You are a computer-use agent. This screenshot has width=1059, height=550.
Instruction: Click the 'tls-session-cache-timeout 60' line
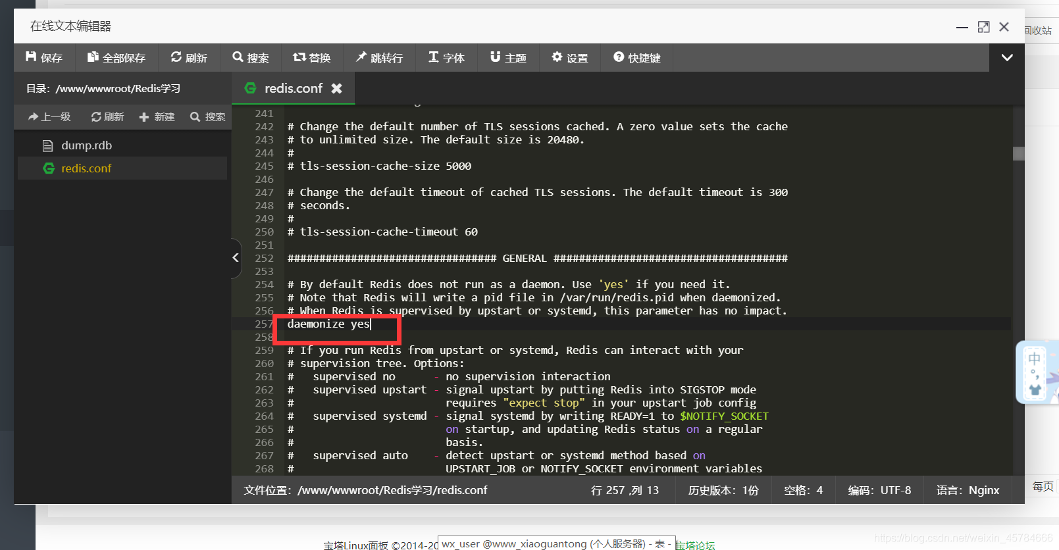[382, 232]
